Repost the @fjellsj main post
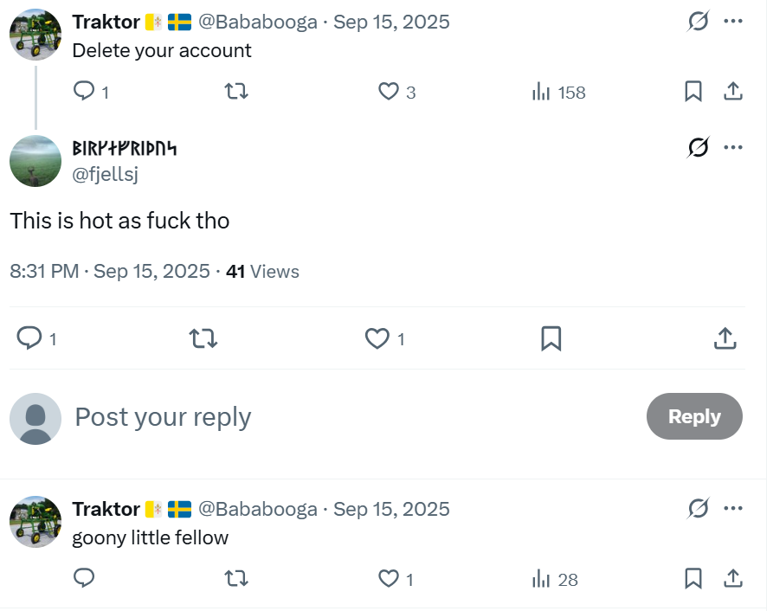This screenshot has height=611, width=773. pos(203,338)
